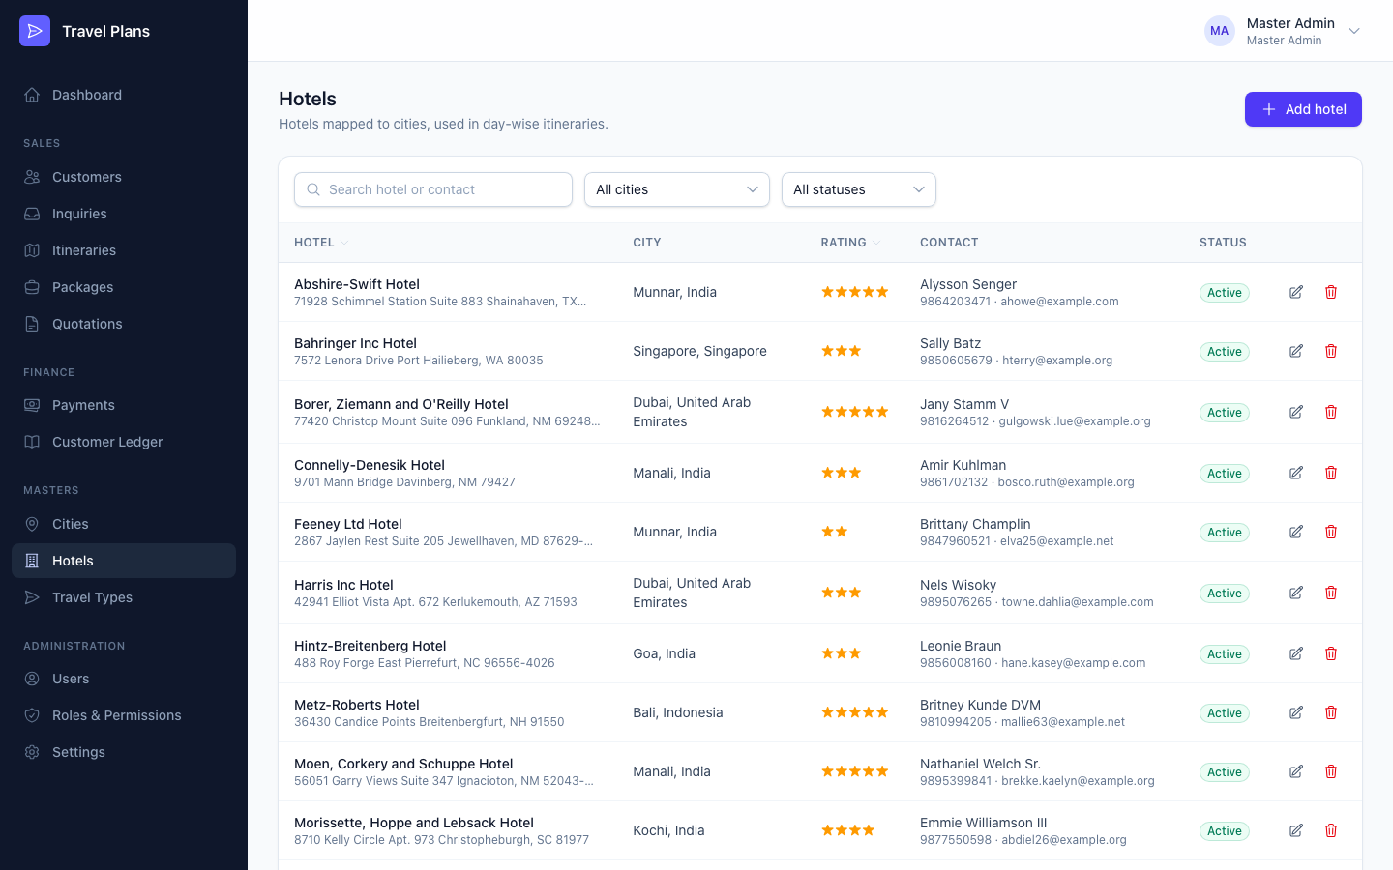Focus the Search hotel or contact field
1393x870 pixels.
[433, 189]
